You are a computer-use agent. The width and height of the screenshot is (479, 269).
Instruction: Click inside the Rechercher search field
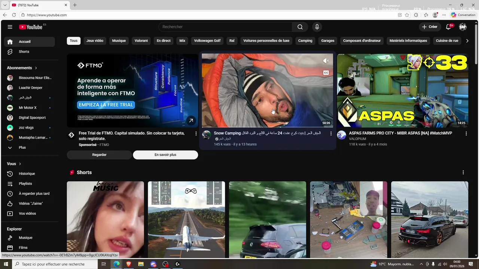pyautogui.click(x=225, y=27)
